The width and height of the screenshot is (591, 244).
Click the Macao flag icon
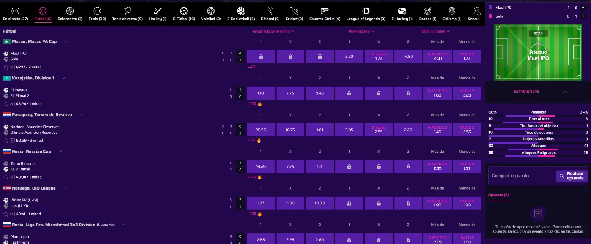[6, 41]
